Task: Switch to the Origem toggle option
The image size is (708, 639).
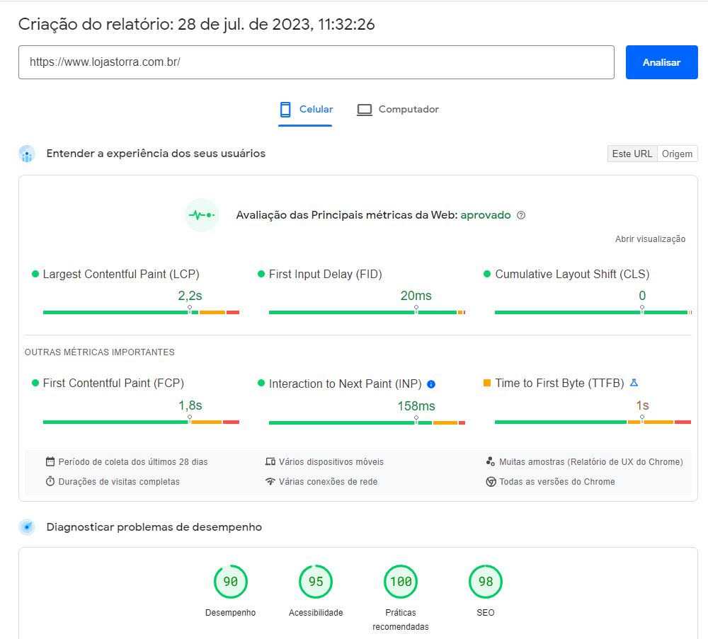Action: coord(677,154)
